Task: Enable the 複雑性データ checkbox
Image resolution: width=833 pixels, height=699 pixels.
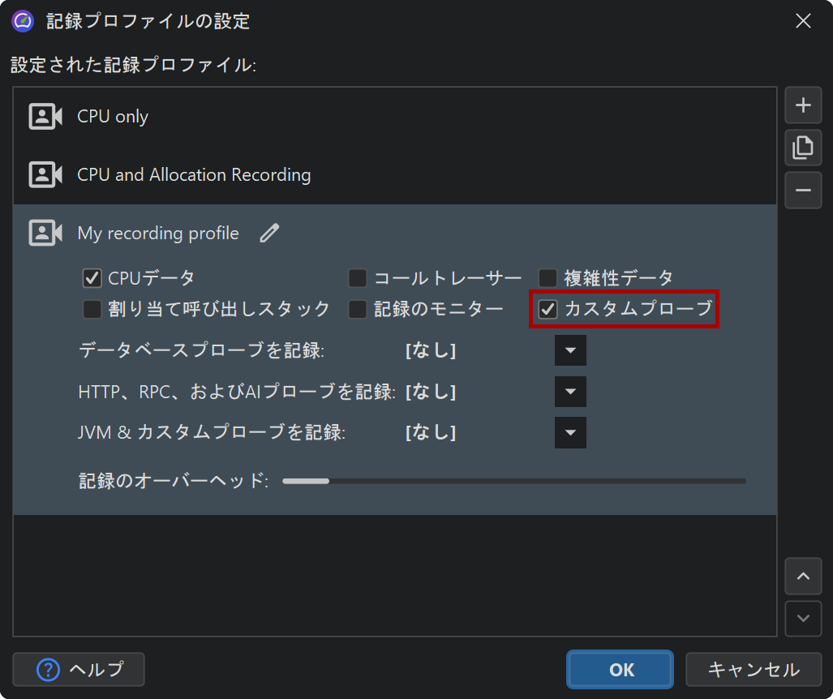Action: tap(547, 278)
